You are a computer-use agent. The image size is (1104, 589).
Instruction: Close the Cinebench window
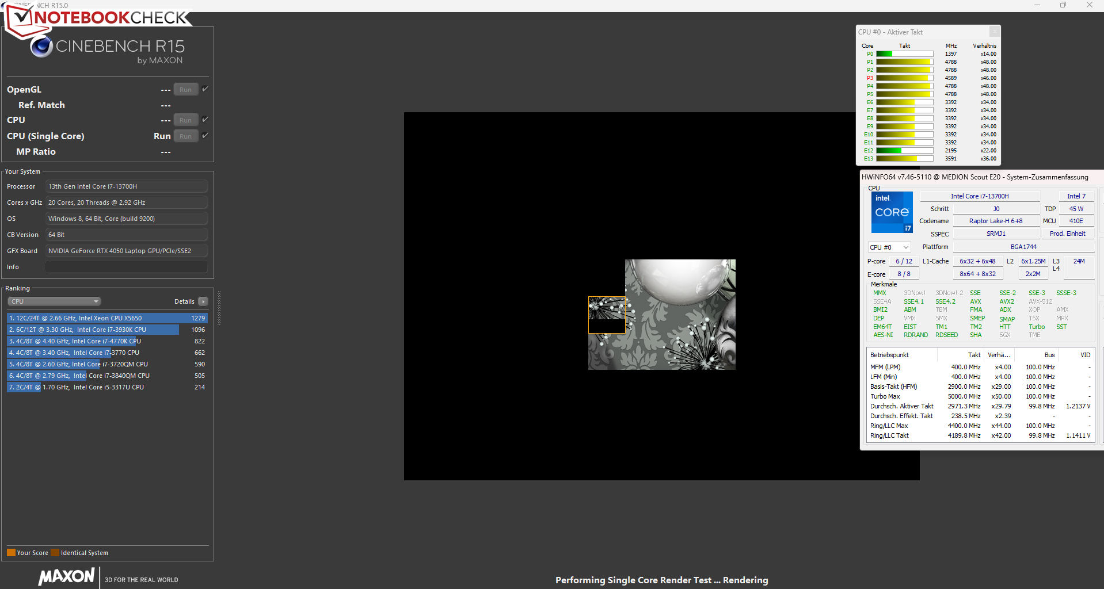coord(1090,5)
